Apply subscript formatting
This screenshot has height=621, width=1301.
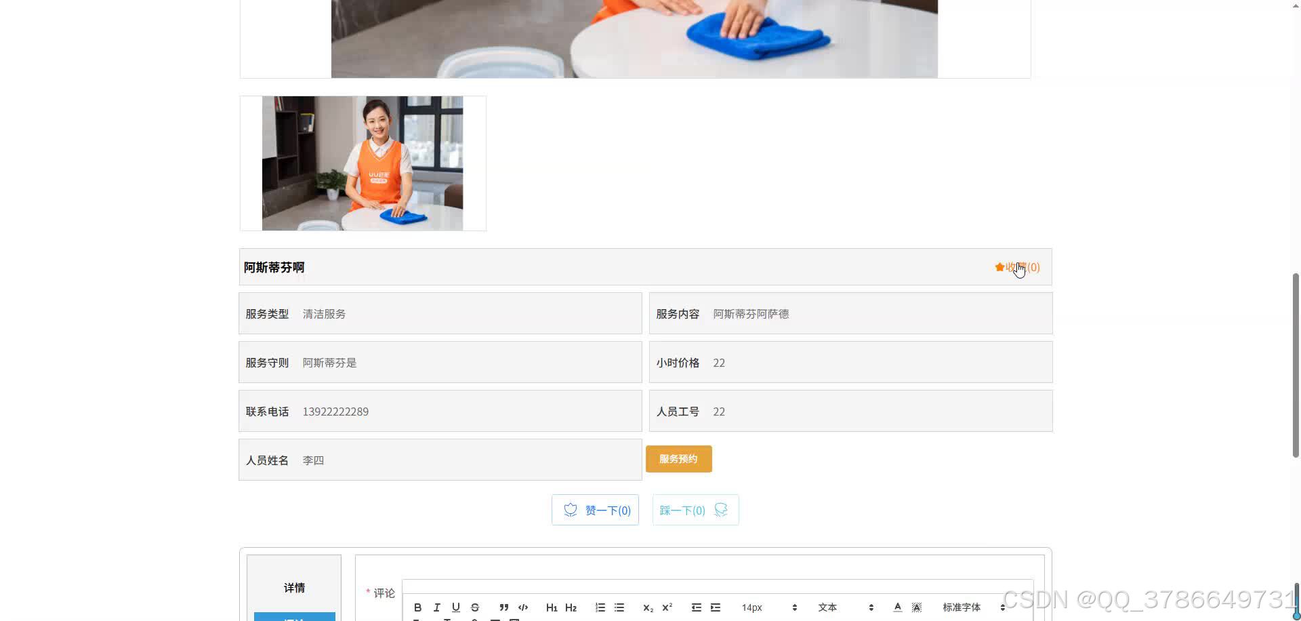tap(648, 607)
